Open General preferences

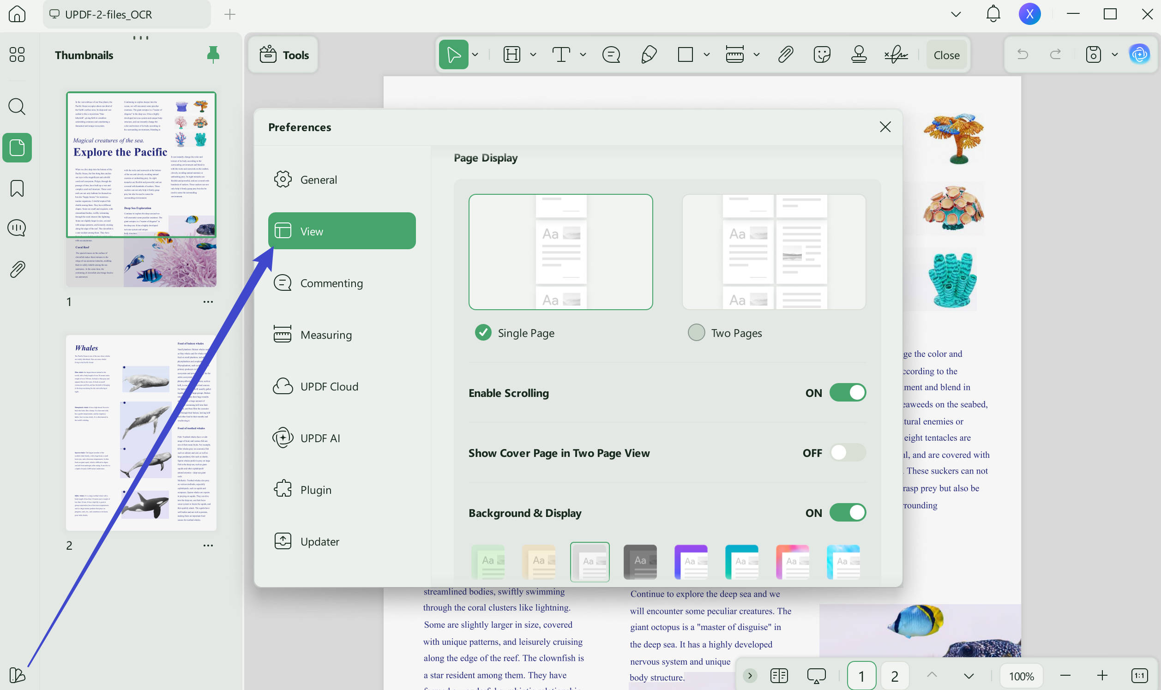click(342, 180)
